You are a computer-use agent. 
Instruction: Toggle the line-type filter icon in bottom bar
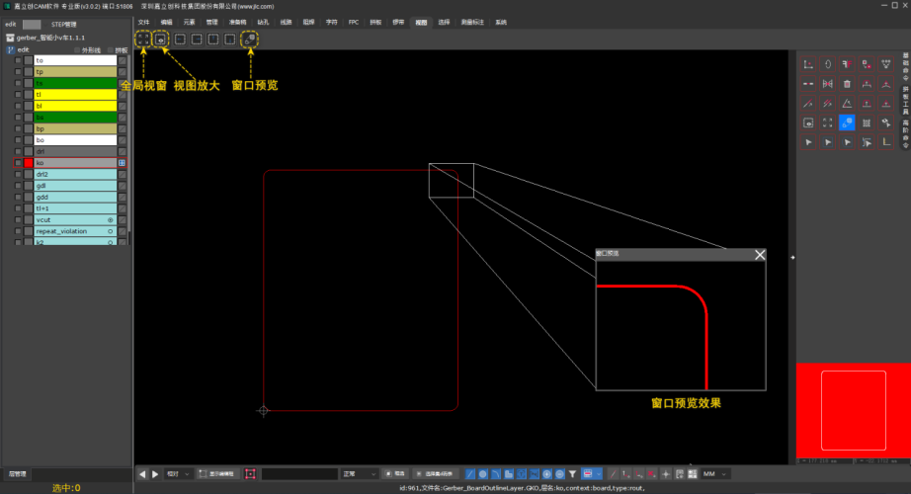(x=470, y=474)
